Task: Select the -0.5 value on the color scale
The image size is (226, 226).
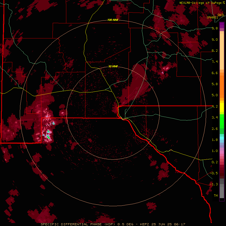Action: (214, 173)
